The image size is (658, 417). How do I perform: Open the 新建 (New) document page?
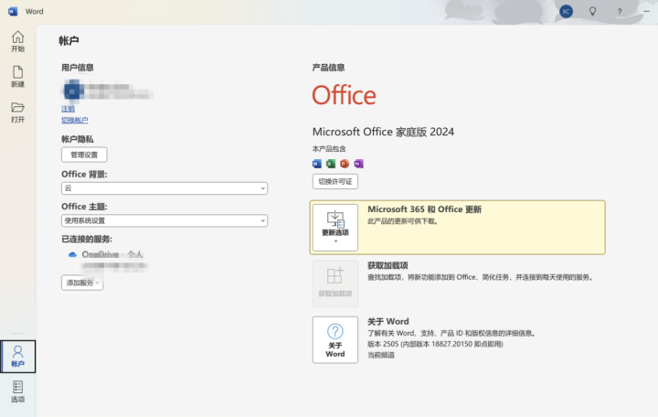click(x=17, y=77)
